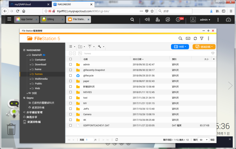Open the filter funnel icon
This screenshot has height=149, width=236.
pyautogui.click(x=202, y=39)
